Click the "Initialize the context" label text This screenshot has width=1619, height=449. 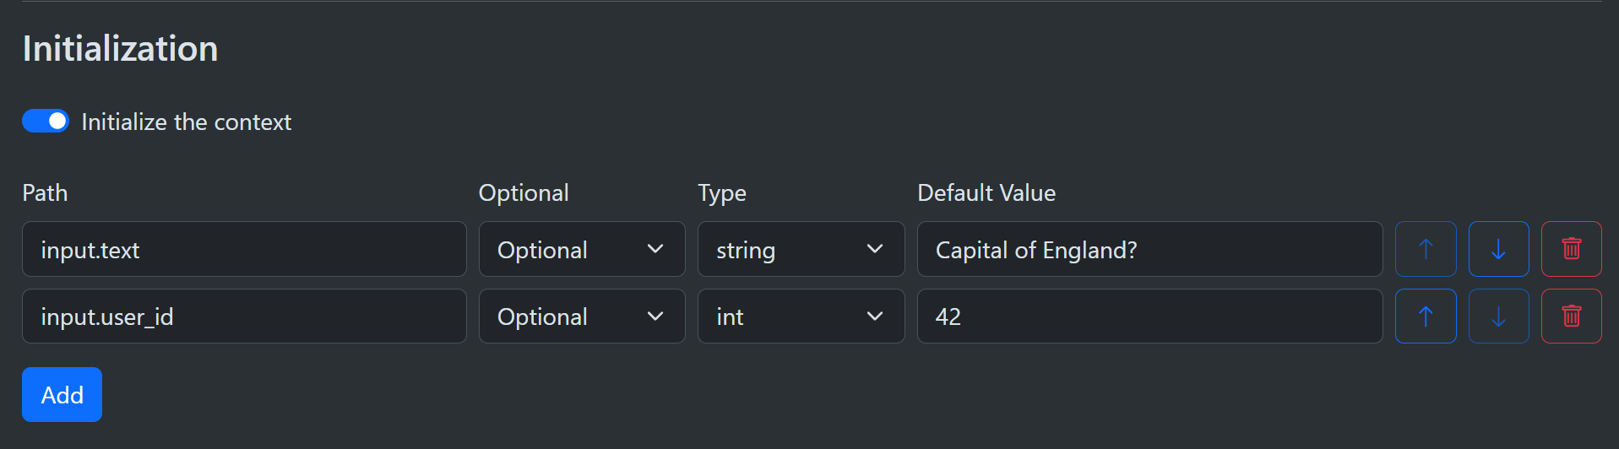186,122
